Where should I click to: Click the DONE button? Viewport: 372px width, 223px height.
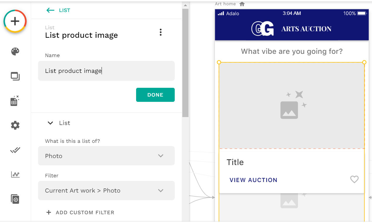pyautogui.click(x=155, y=95)
